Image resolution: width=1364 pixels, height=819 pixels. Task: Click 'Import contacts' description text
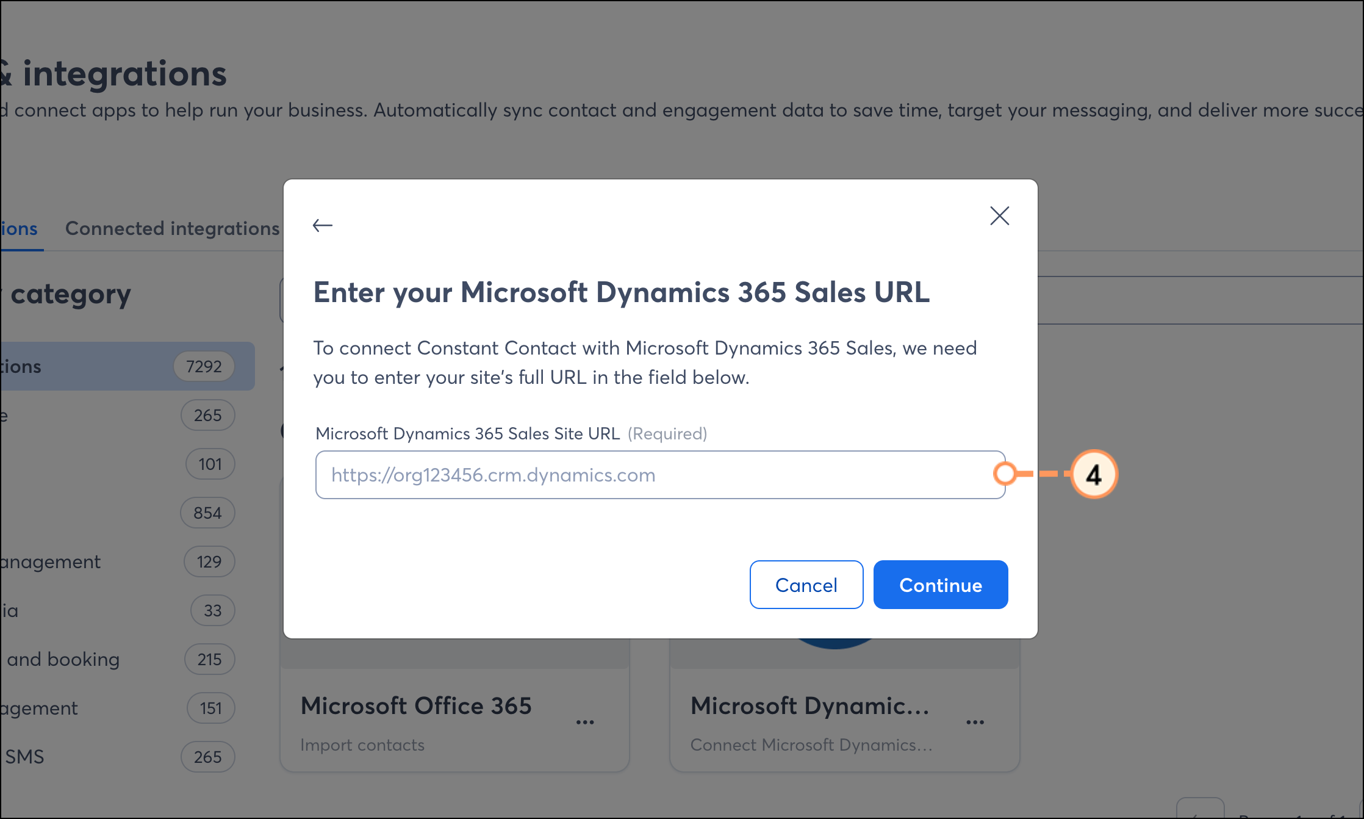click(x=362, y=745)
